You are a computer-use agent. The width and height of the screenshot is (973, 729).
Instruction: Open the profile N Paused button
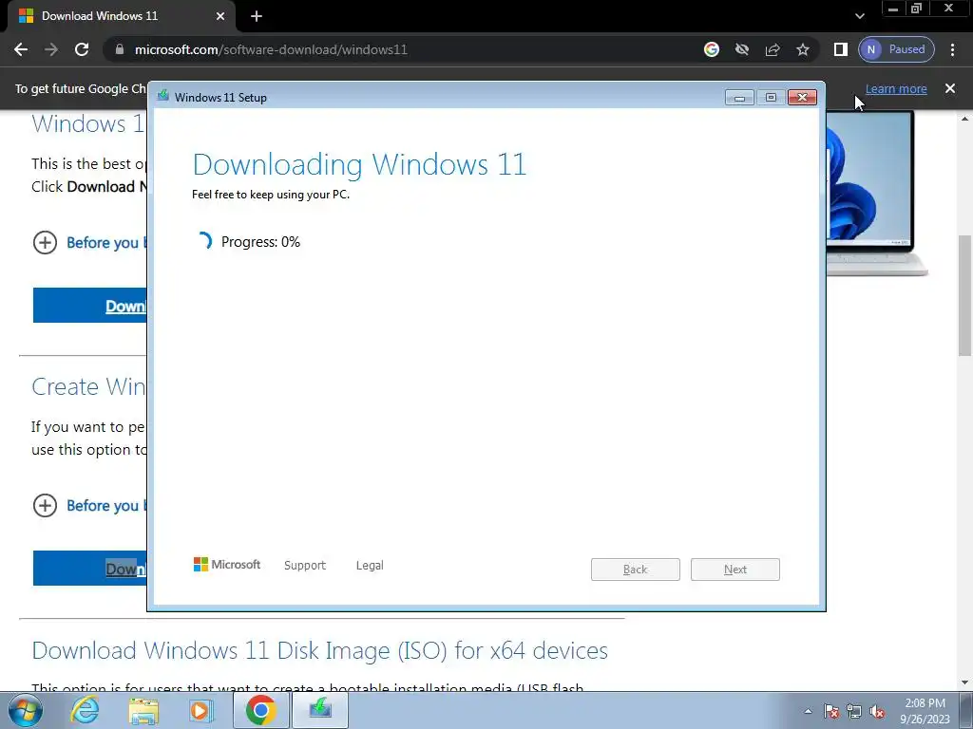[896, 49]
